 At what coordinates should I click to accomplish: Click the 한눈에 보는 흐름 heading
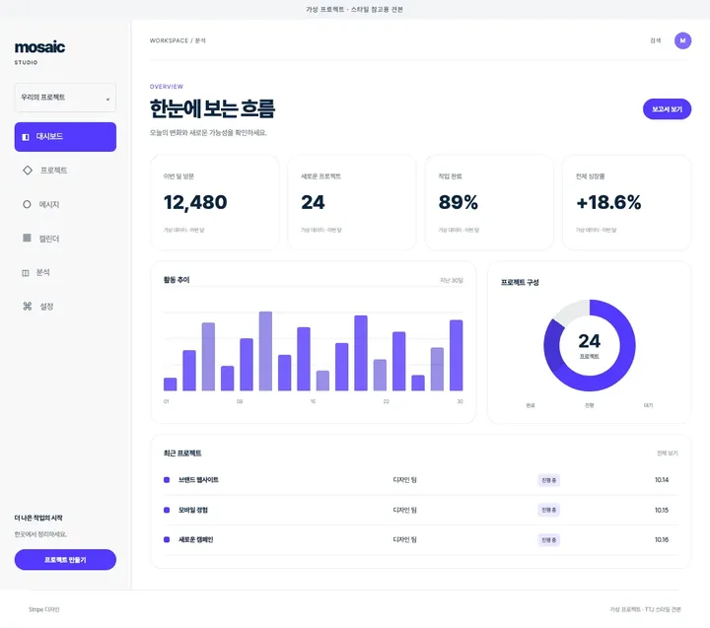(x=212, y=108)
